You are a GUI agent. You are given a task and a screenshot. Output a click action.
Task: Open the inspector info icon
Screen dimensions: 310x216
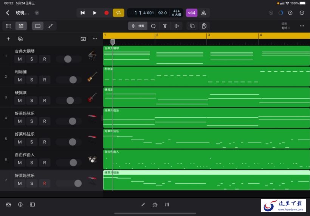coord(20,205)
